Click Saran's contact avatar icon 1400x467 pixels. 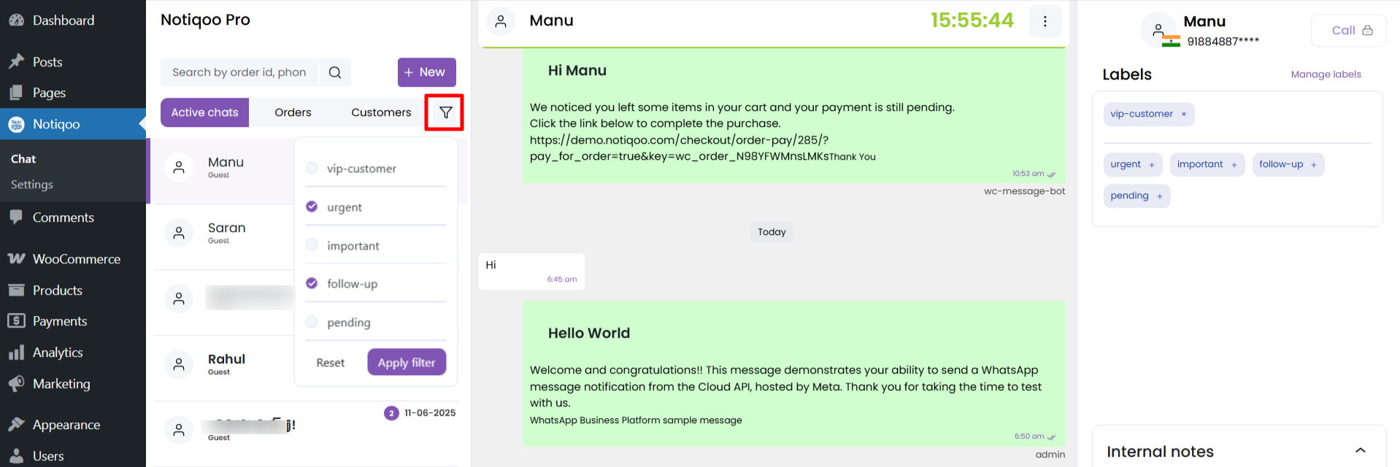tap(179, 233)
